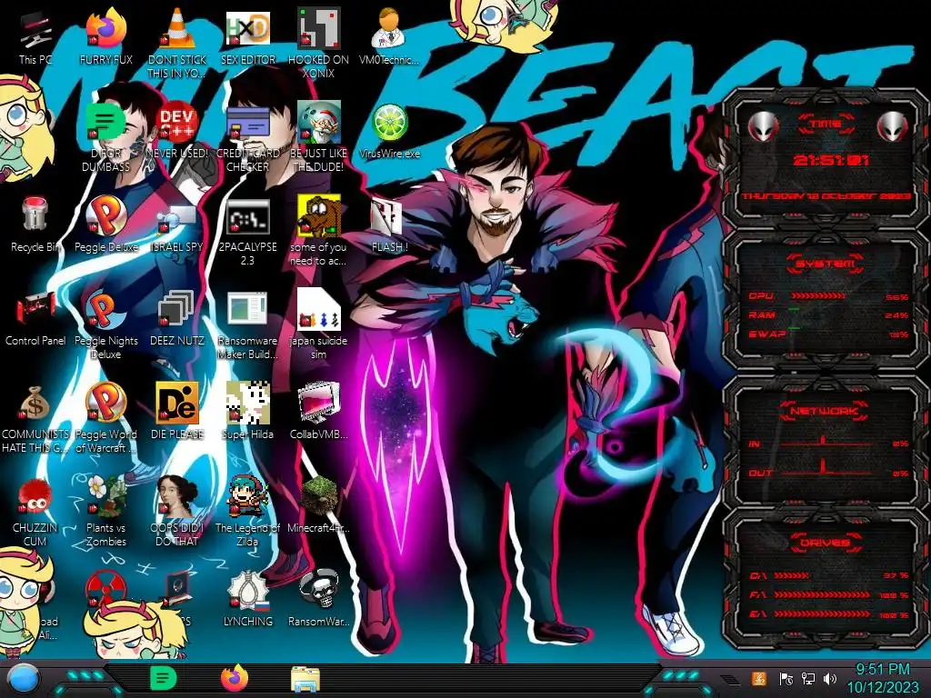Click the orange Java tray icon
This screenshot has width=931, height=698.
click(x=758, y=679)
